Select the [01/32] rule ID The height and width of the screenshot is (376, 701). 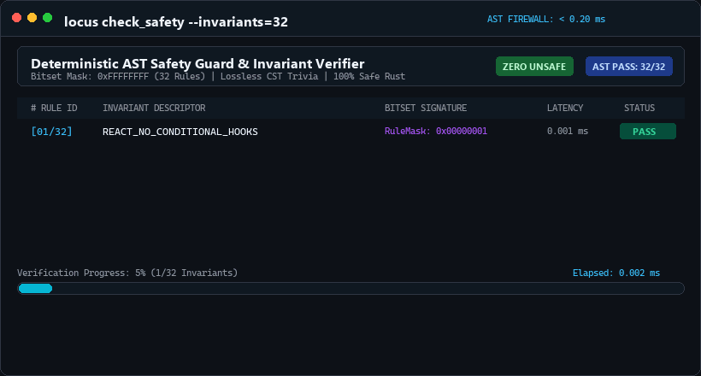click(x=51, y=132)
